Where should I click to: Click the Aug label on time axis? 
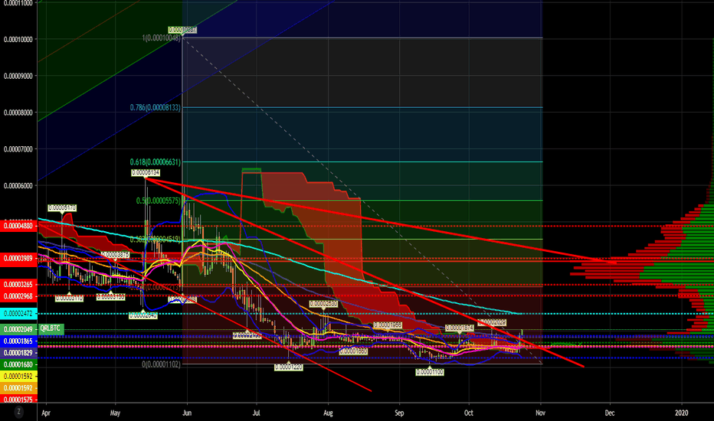click(x=328, y=413)
